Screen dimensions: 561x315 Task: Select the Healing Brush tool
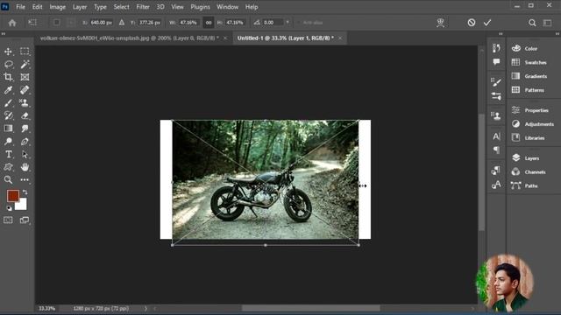(x=25, y=90)
